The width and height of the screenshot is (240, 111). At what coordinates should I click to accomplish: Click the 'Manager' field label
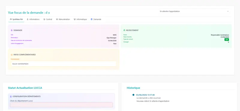[126, 42]
